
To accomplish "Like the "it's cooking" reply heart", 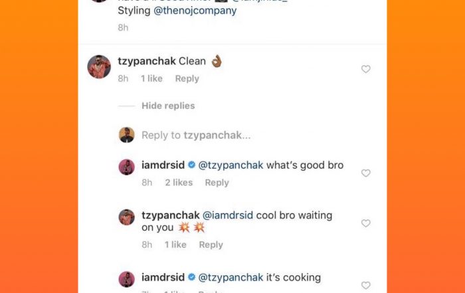I will point(365,285).
